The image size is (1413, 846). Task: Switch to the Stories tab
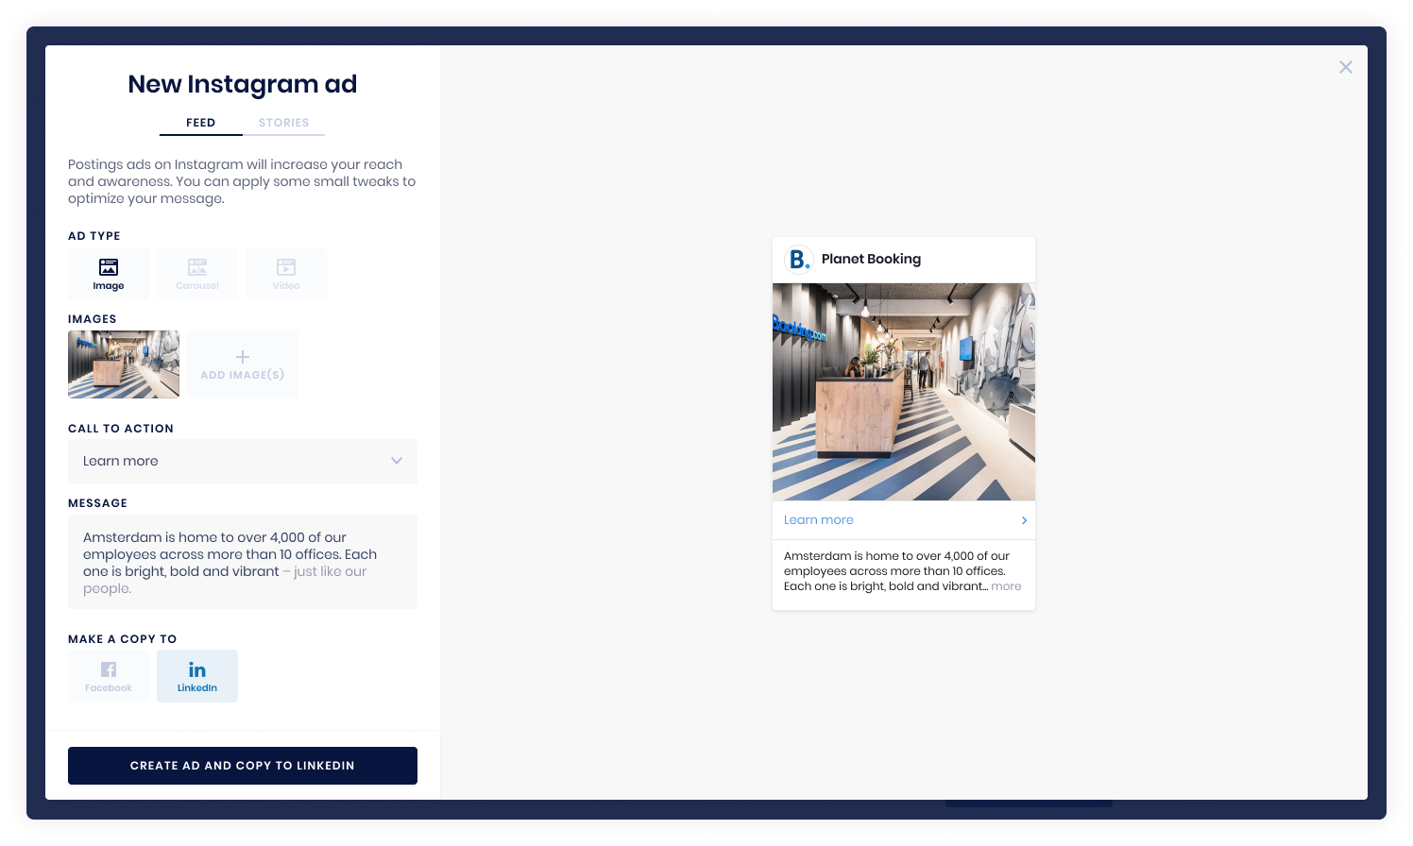click(284, 123)
